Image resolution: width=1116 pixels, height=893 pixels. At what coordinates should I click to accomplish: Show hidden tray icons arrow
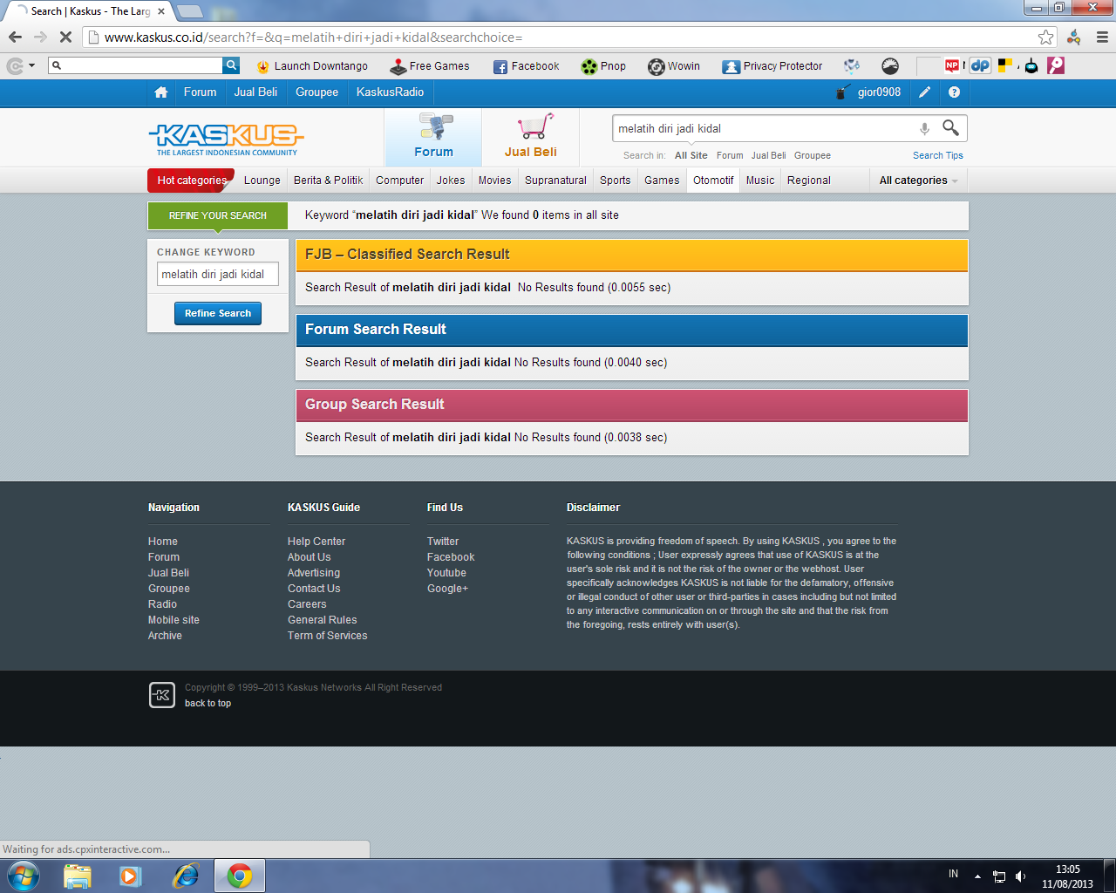[x=977, y=876]
